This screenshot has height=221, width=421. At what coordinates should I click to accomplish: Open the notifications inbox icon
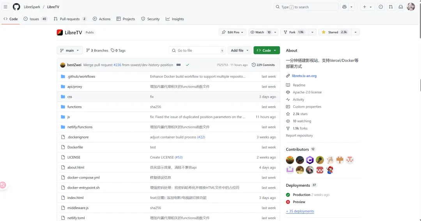[401, 7]
